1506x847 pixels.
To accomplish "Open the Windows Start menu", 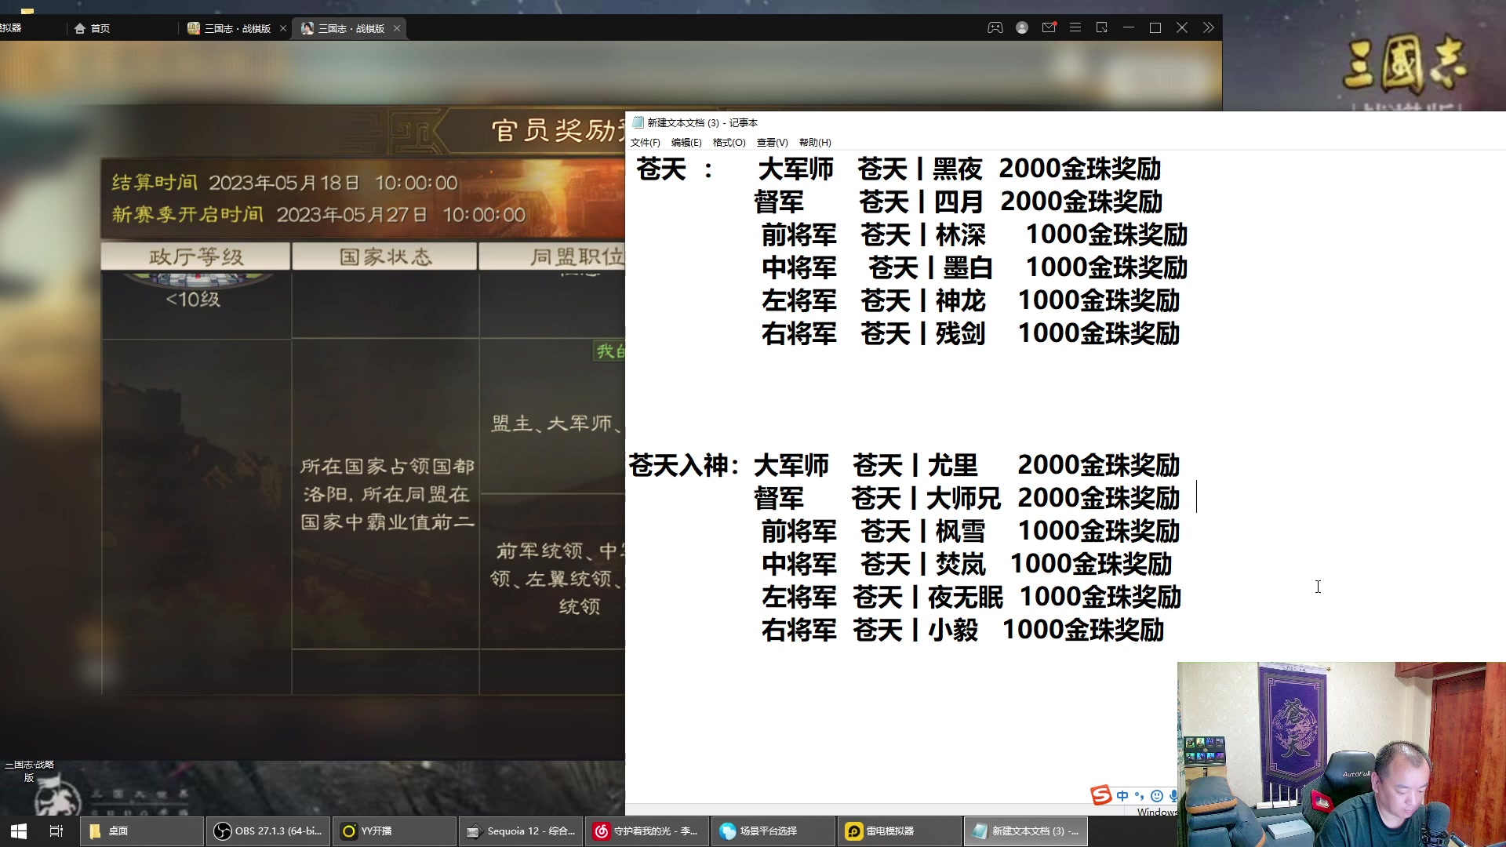I will point(19,831).
